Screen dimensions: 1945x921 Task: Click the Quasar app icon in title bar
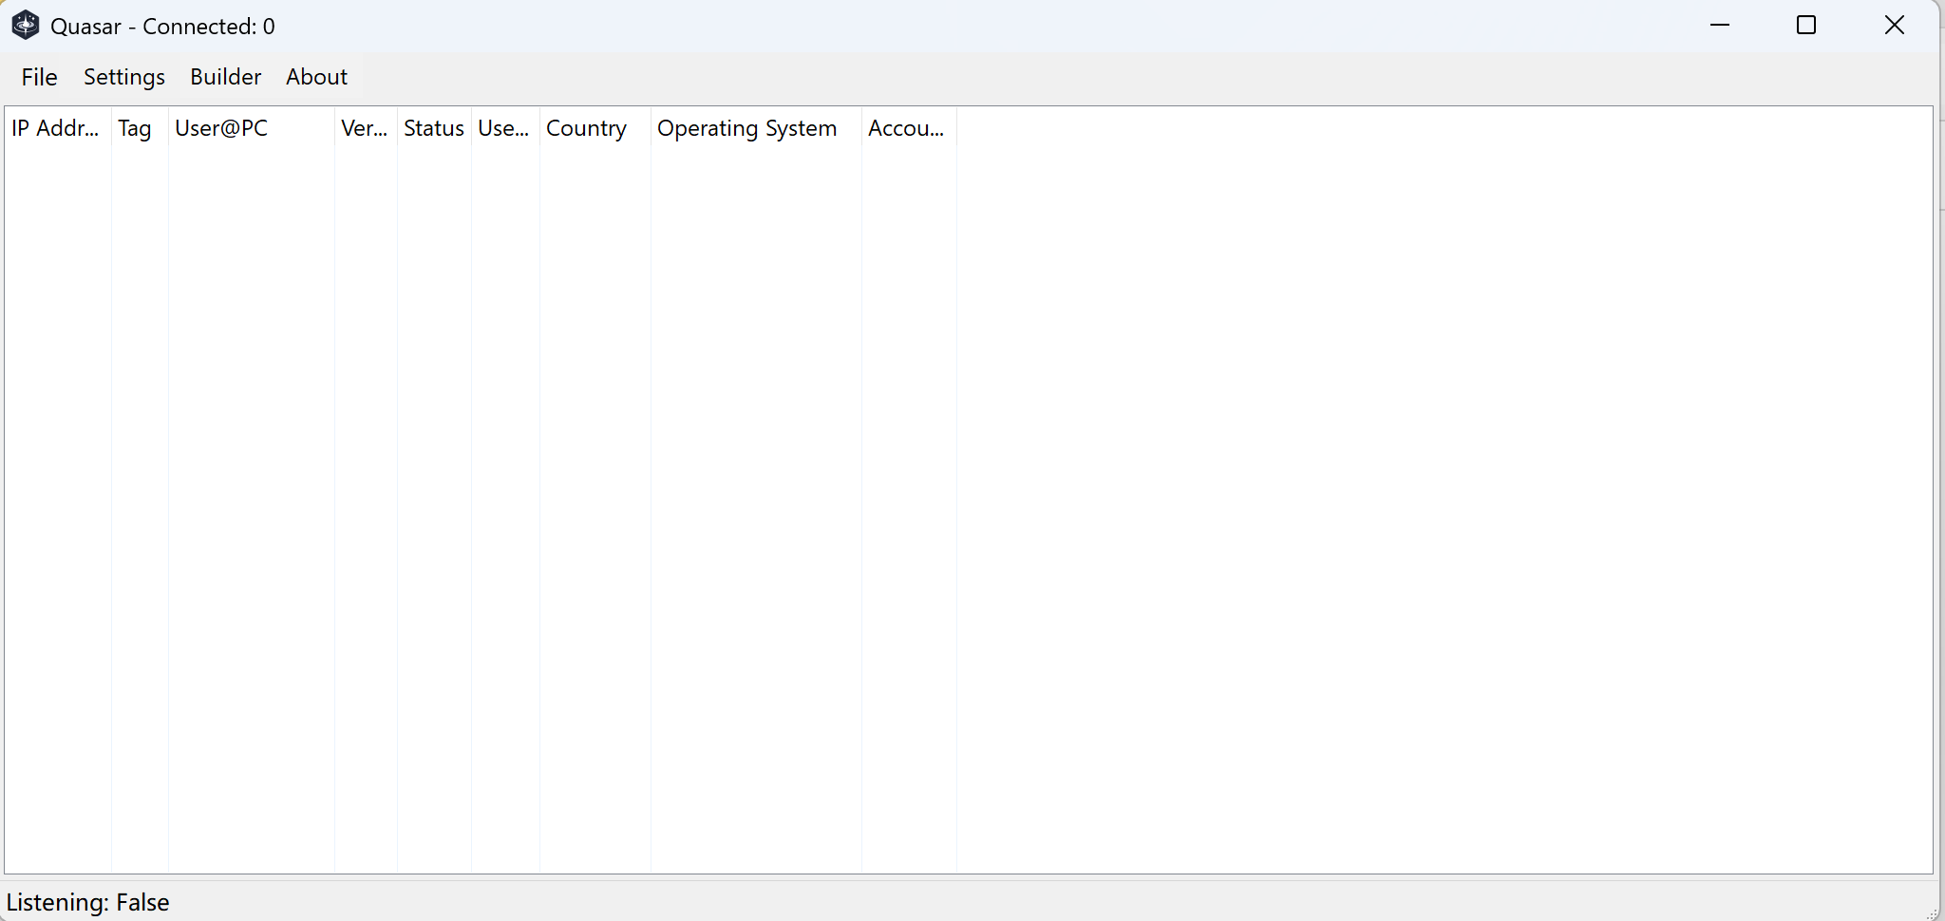coord(26,26)
